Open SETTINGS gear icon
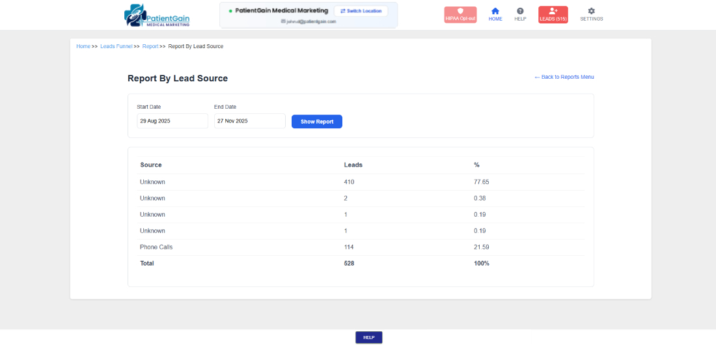Viewport: 716px width, 345px height. pyautogui.click(x=591, y=14)
